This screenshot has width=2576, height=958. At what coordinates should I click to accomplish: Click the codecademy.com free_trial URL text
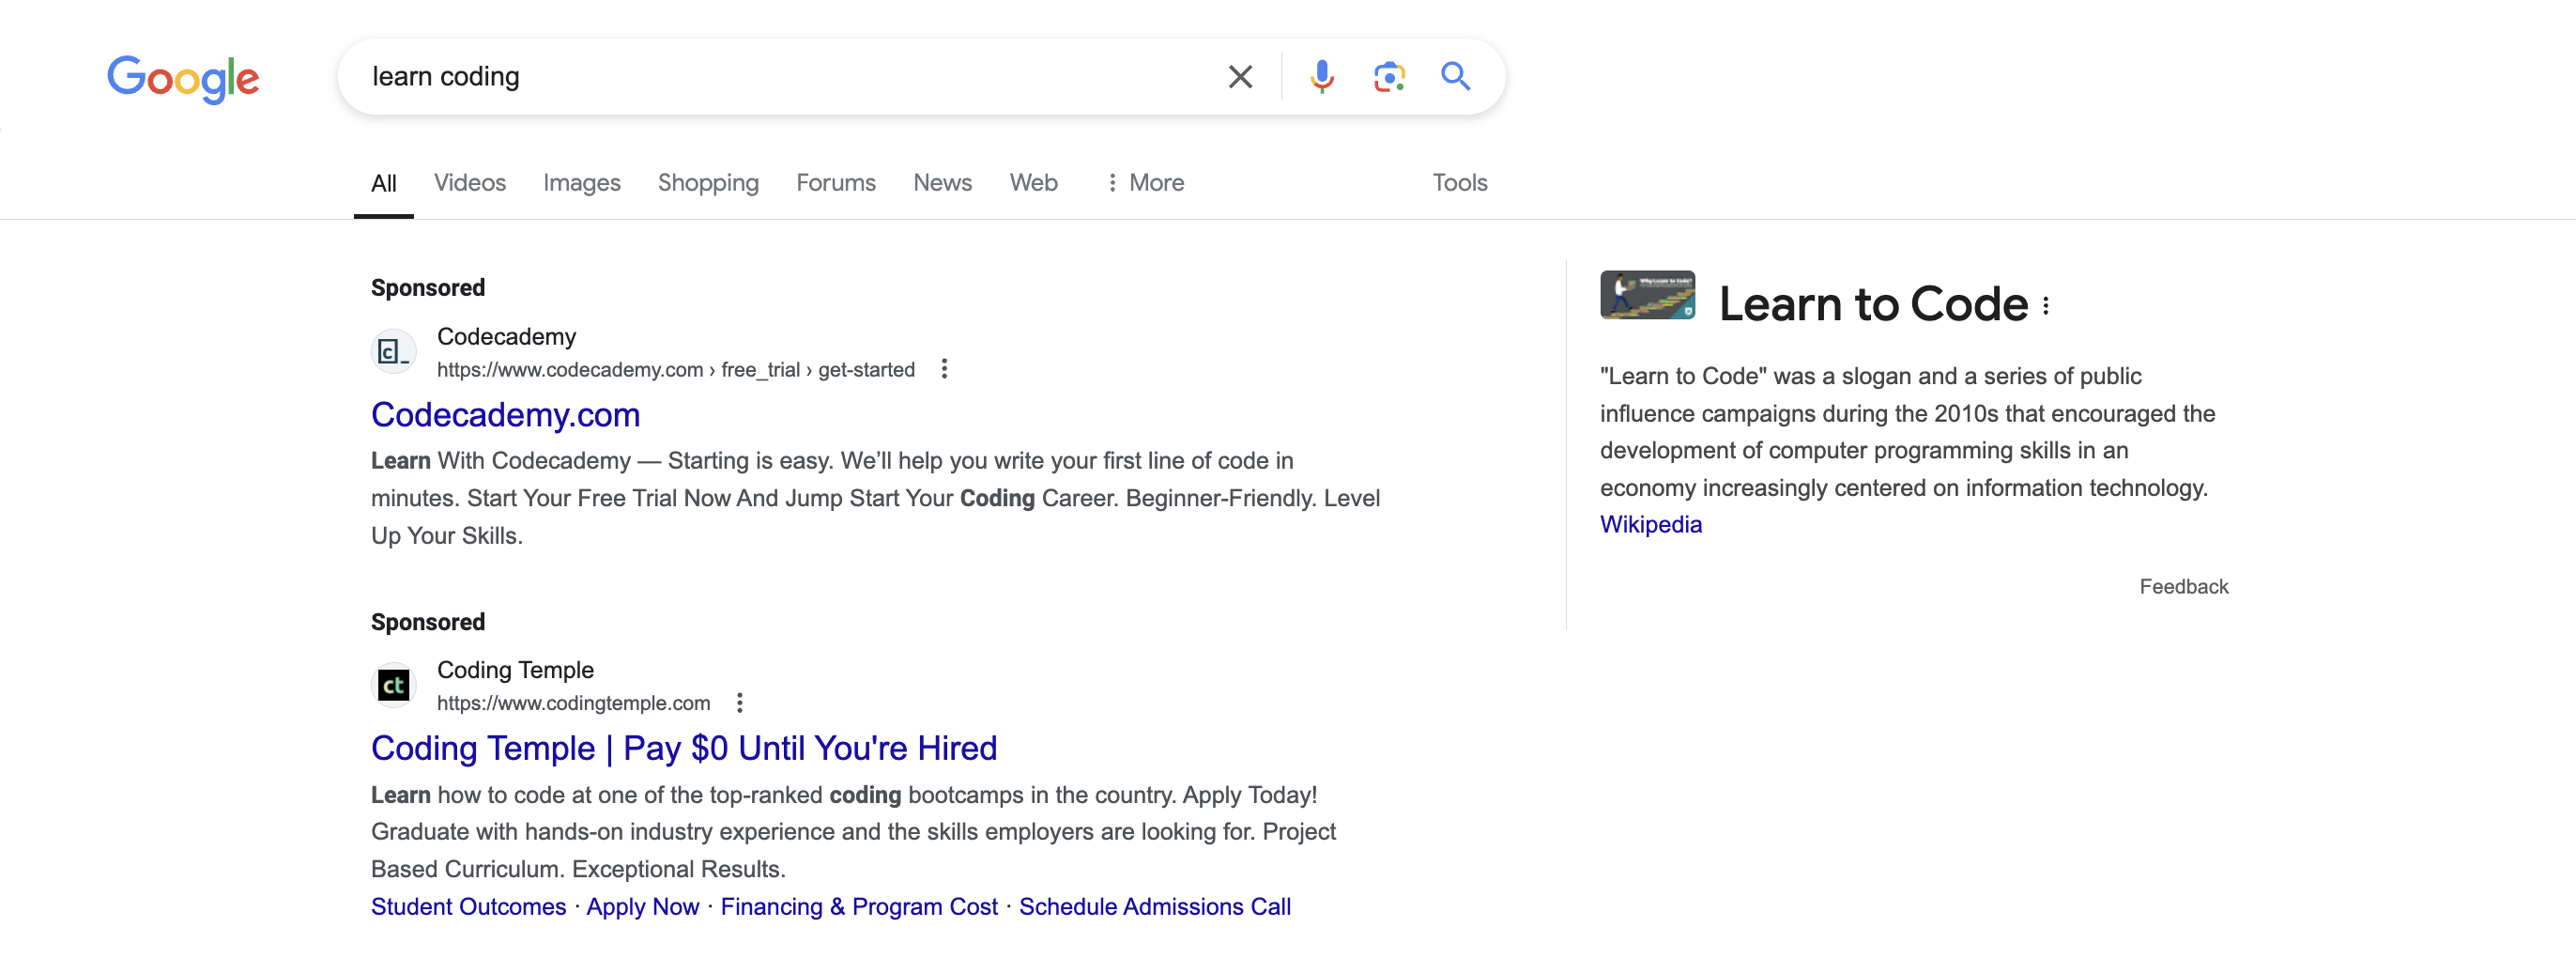click(x=676, y=370)
